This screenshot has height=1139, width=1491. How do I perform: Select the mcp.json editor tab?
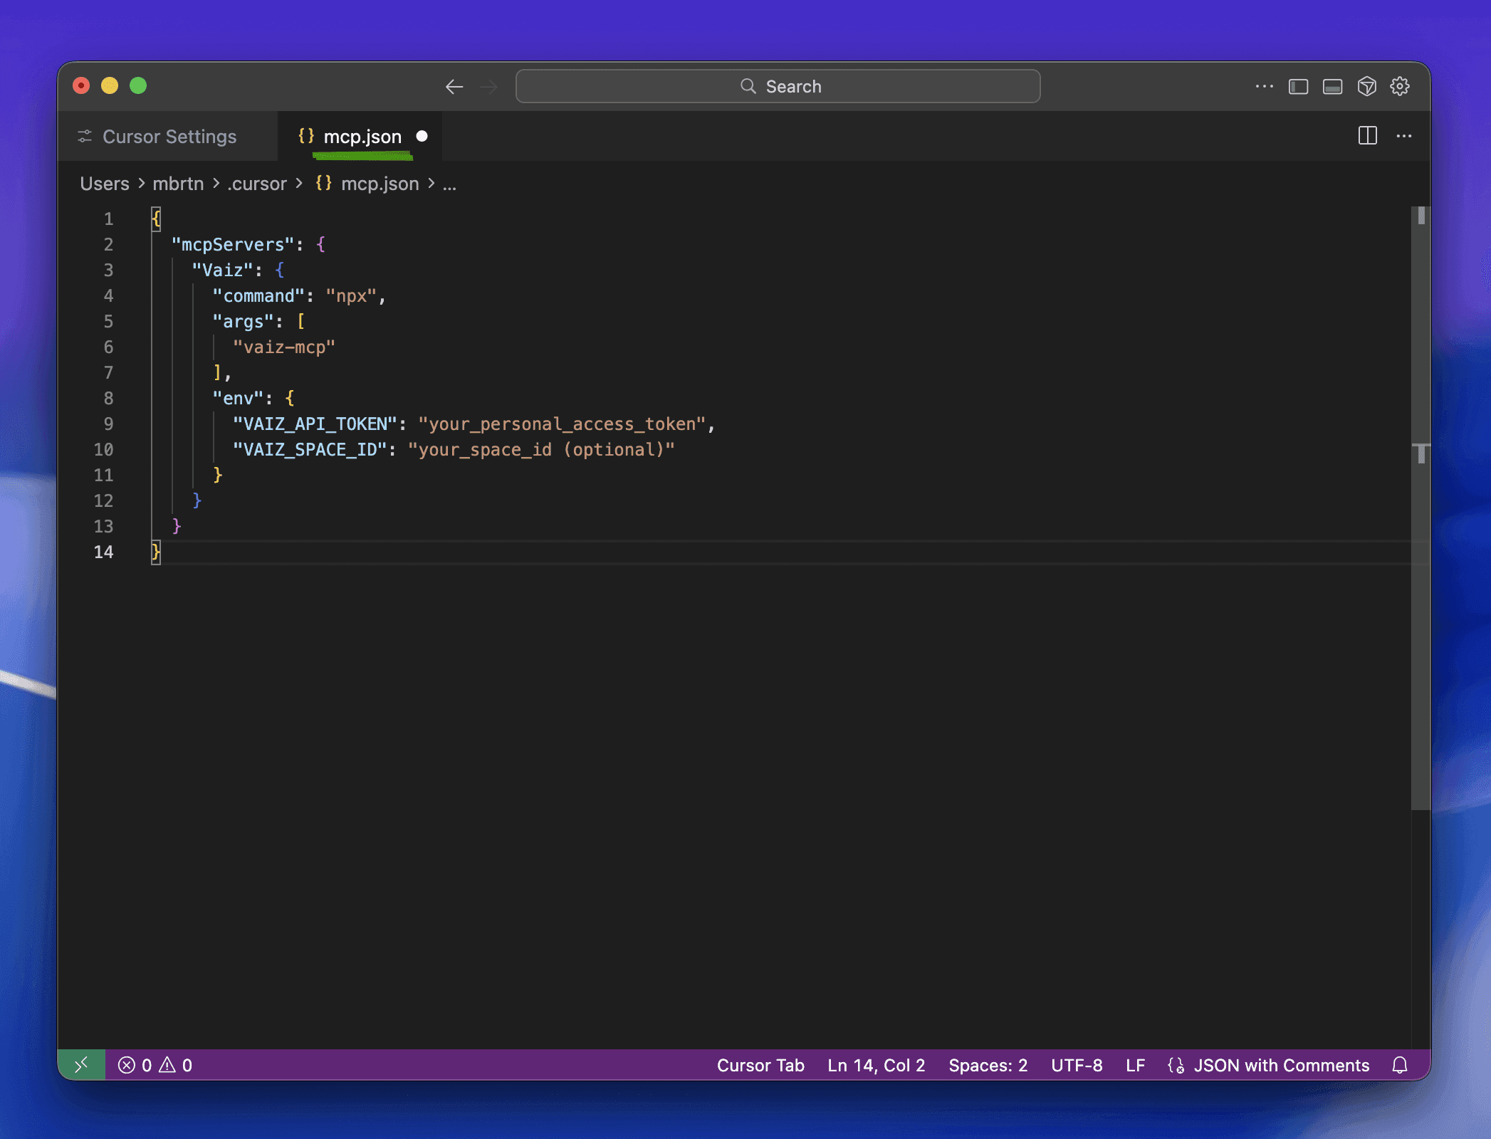[x=362, y=137]
